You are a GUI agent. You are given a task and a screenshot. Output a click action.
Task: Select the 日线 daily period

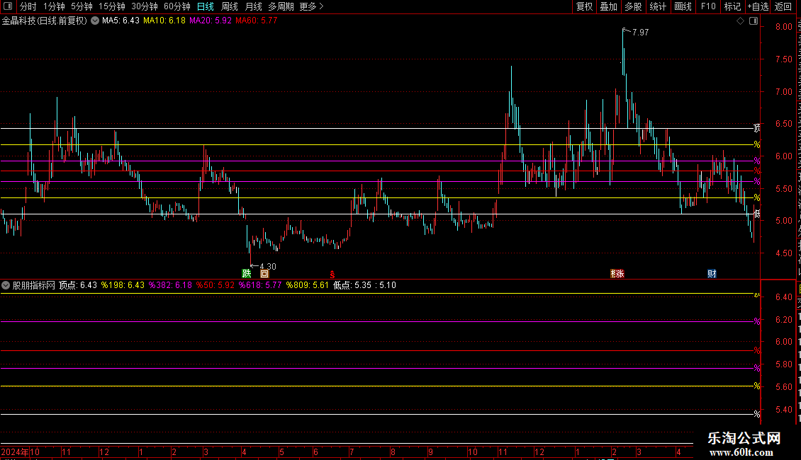(206, 6)
